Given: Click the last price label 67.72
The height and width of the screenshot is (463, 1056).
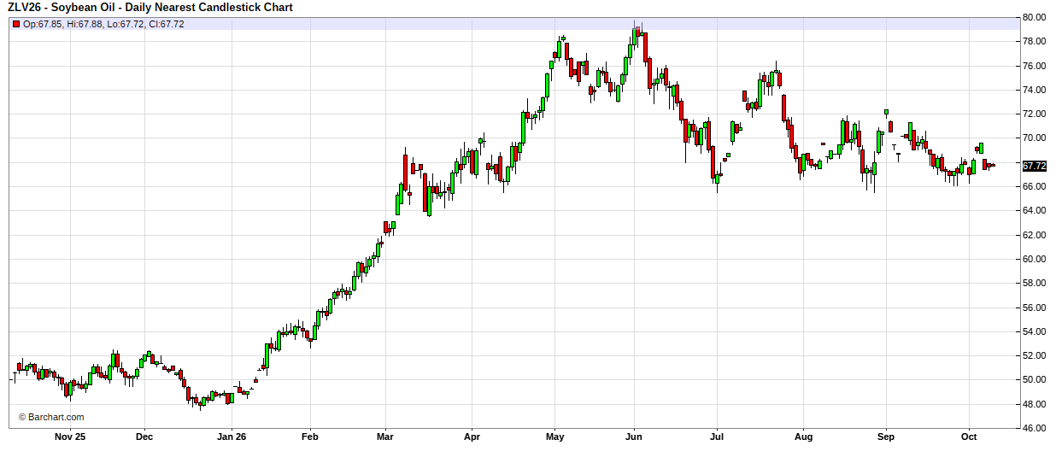Looking at the screenshot, I should click(x=1034, y=166).
